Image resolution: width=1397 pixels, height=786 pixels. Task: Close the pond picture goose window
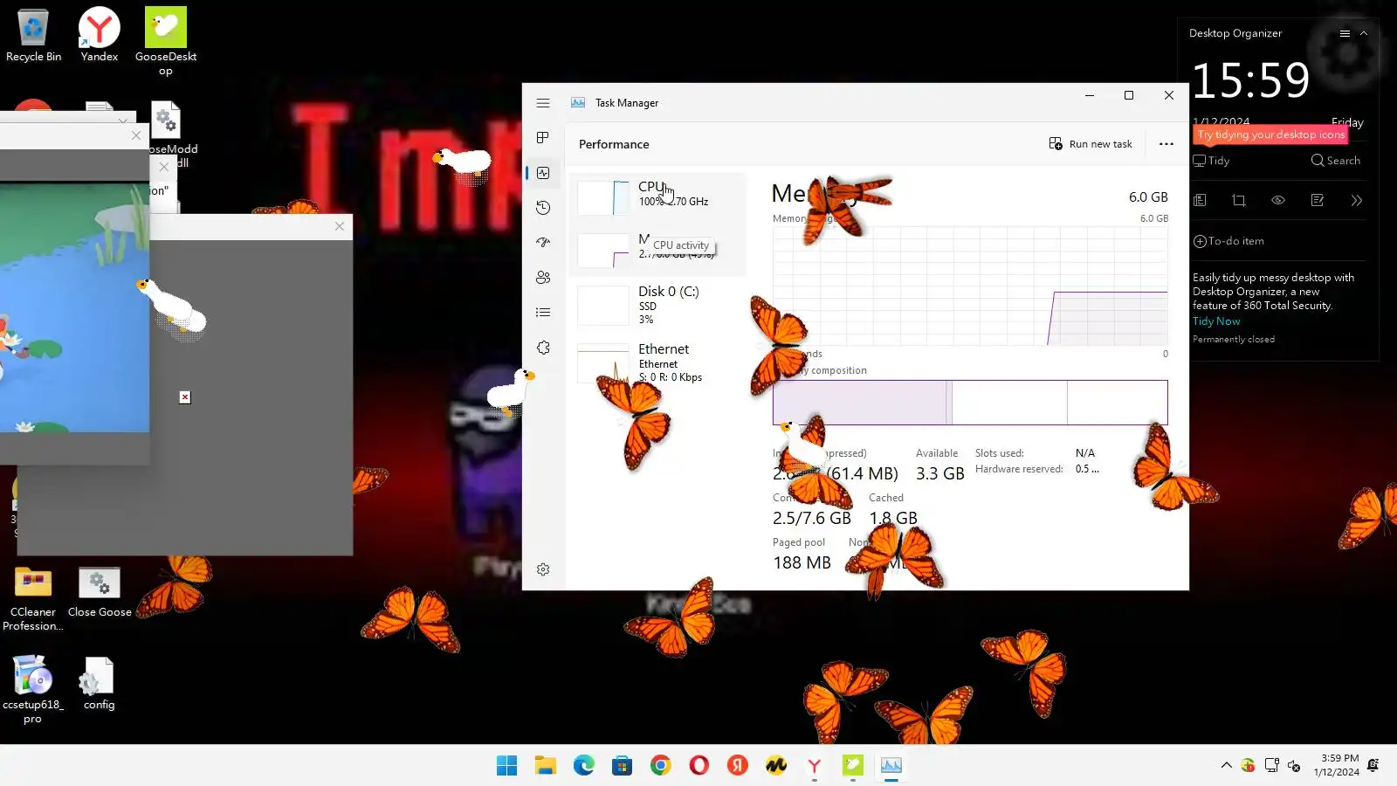(x=136, y=135)
